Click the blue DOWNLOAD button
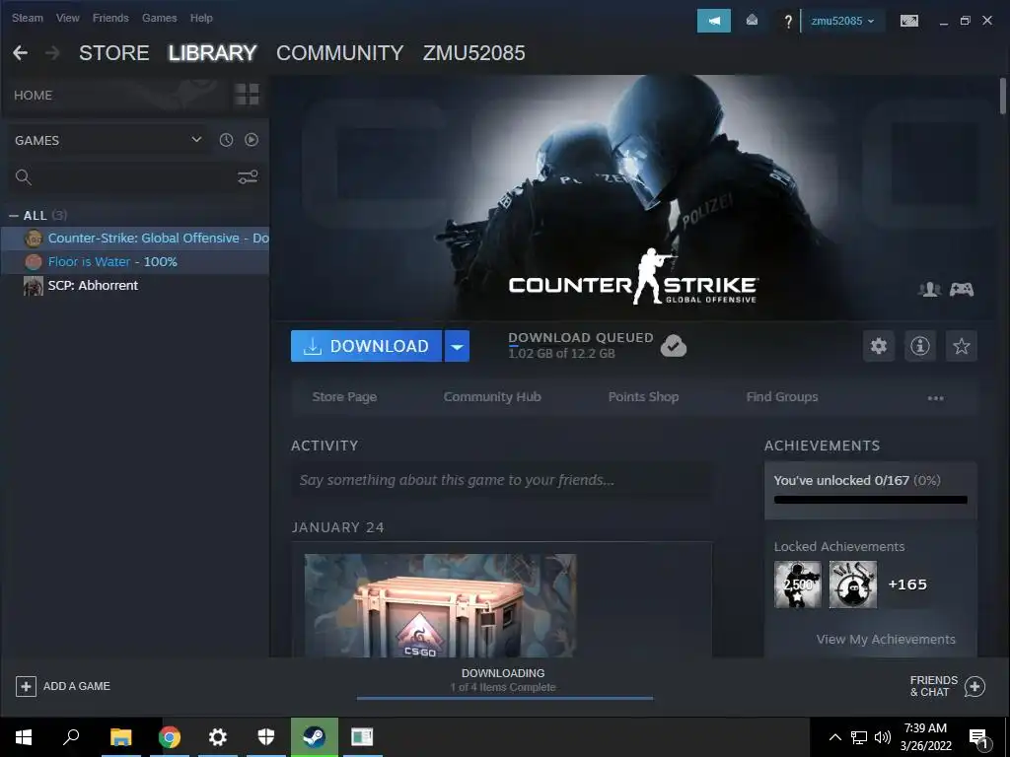 pyautogui.click(x=367, y=346)
